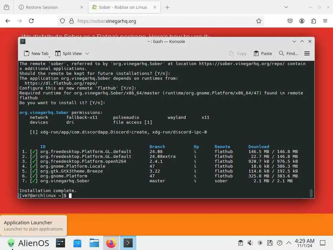Open Firefox extensions menu
Screen dimensions: 333x250
point(313,21)
